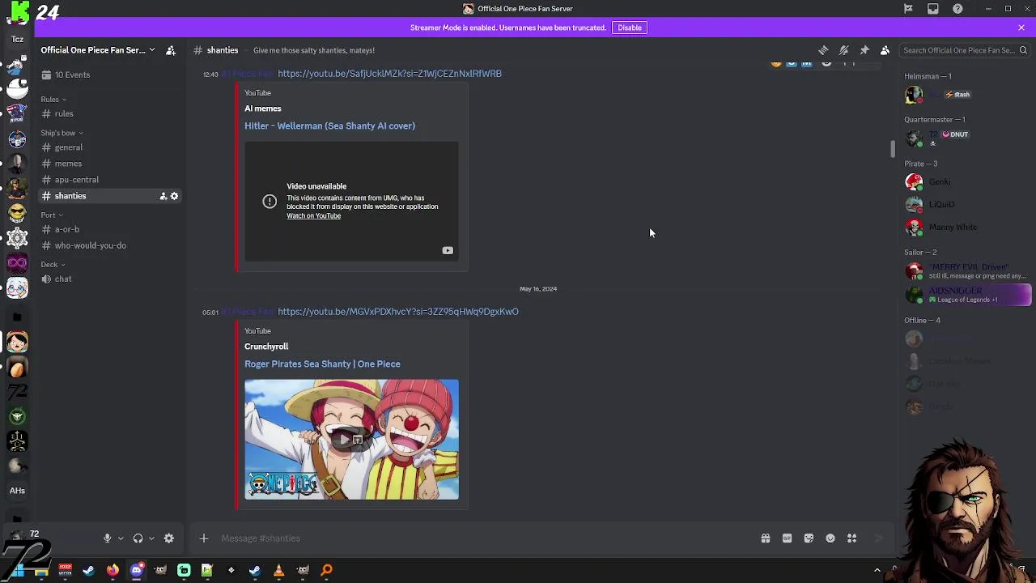Click the muted notification bell icon
The image size is (1036, 583).
point(843,50)
